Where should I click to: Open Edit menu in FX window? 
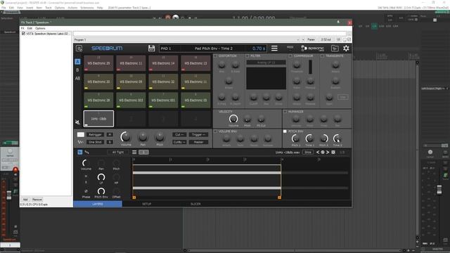30,28
